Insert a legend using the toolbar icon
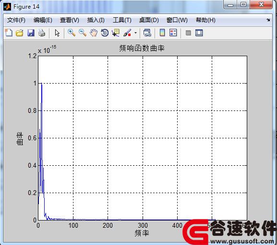Screen dimensions: 277x245 click(x=173, y=33)
